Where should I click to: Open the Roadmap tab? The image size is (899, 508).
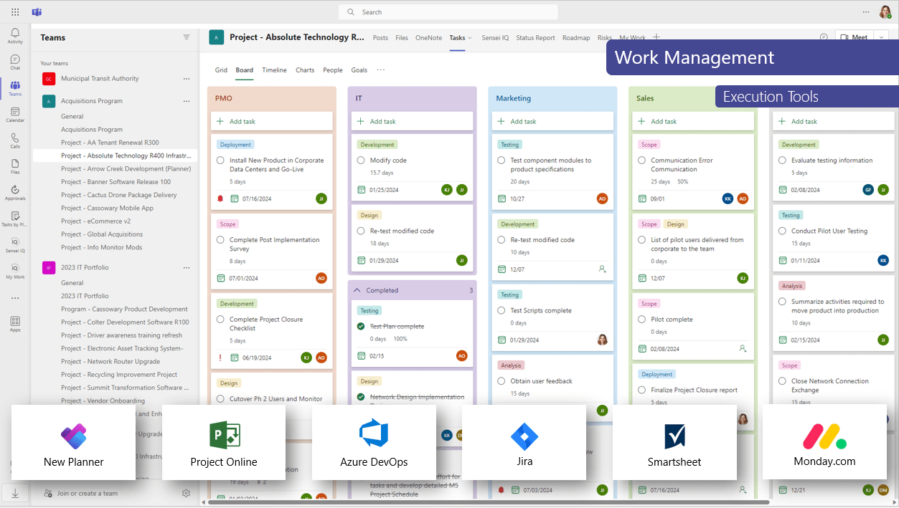[576, 38]
